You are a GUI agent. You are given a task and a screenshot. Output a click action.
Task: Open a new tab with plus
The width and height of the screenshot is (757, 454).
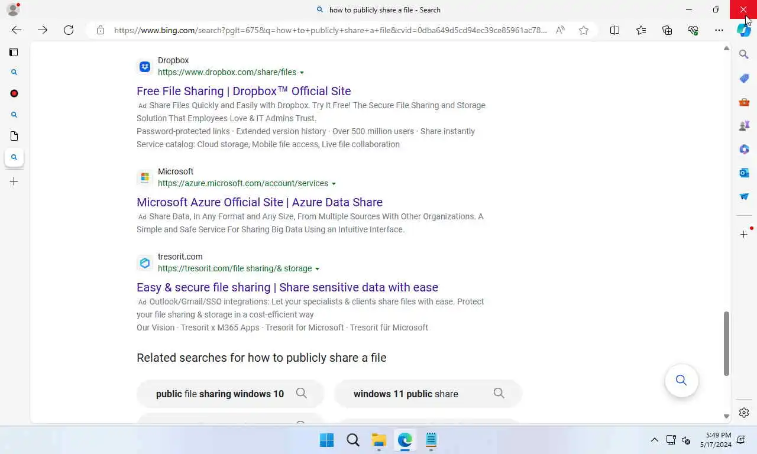coord(14,181)
